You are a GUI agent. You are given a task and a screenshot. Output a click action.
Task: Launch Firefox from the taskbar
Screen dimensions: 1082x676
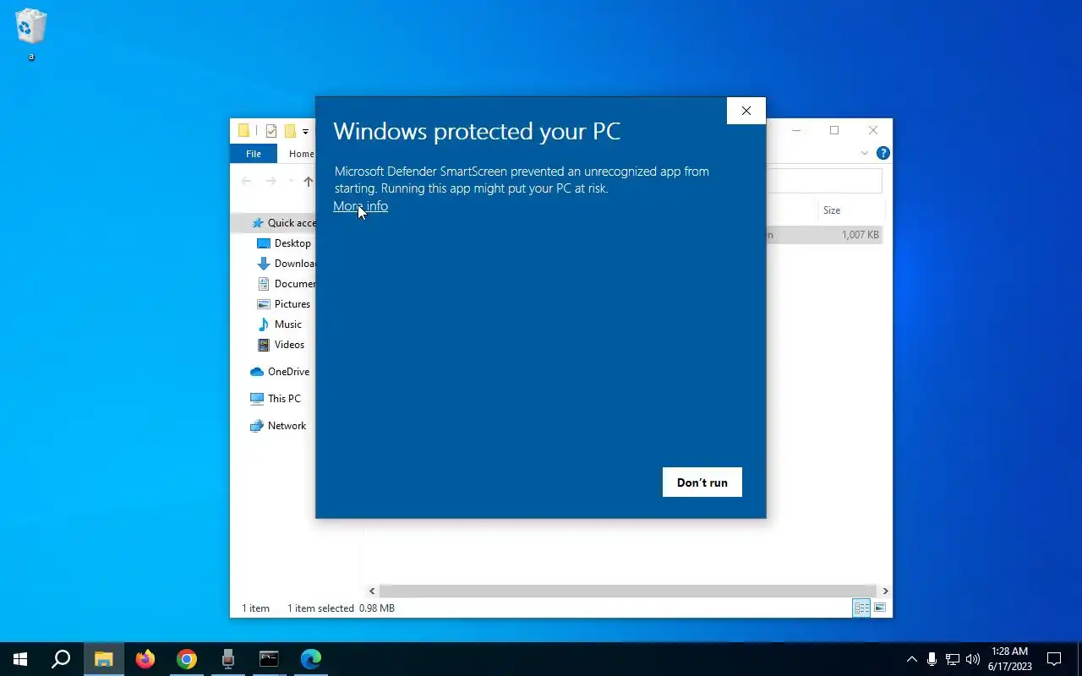pyautogui.click(x=145, y=659)
